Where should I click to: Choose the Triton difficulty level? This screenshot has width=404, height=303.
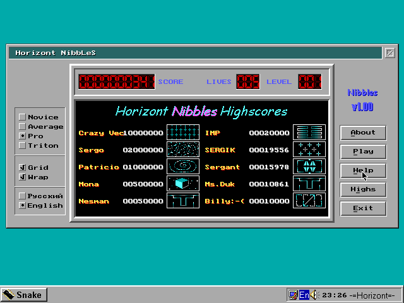[x=23, y=145]
